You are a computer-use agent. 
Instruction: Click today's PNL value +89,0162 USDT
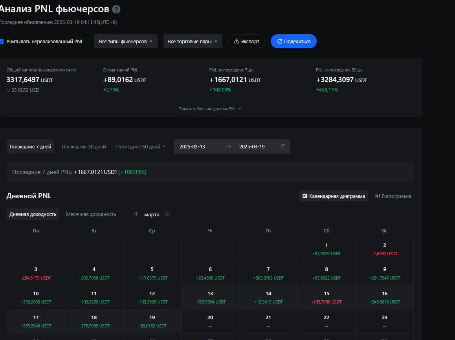(x=125, y=80)
